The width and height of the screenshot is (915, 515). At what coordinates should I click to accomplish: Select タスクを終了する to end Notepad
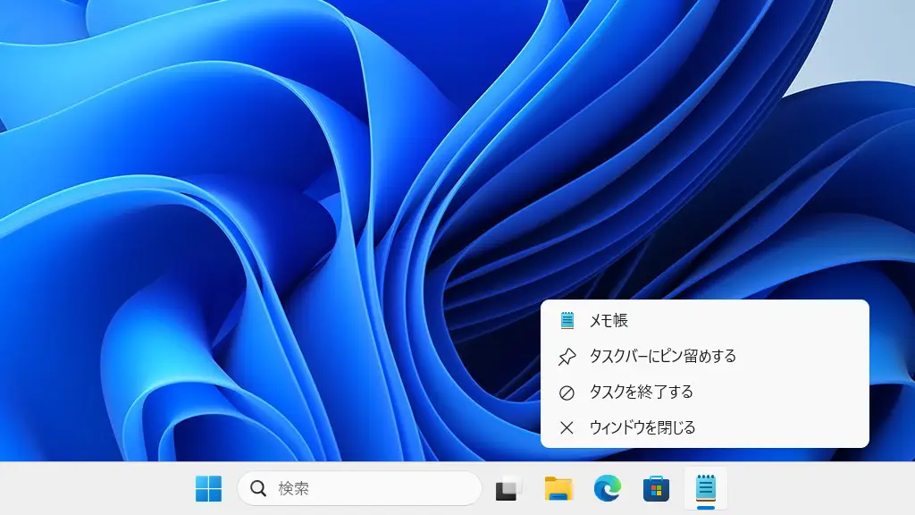(x=641, y=393)
